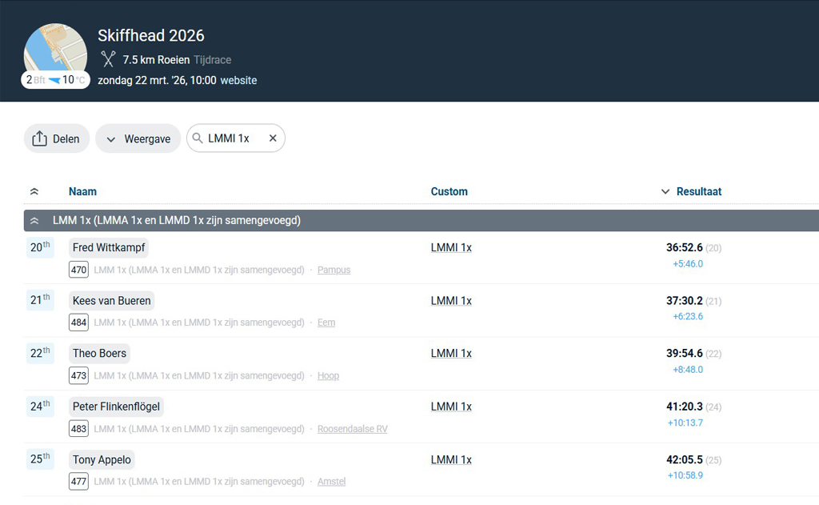The height and width of the screenshot is (505, 819).
Task: Click the wind and temperature weather badge
Action: pyautogui.click(x=55, y=80)
